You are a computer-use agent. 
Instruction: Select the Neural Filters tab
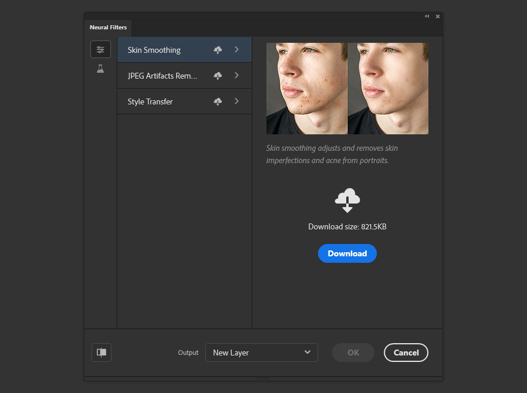pos(108,28)
